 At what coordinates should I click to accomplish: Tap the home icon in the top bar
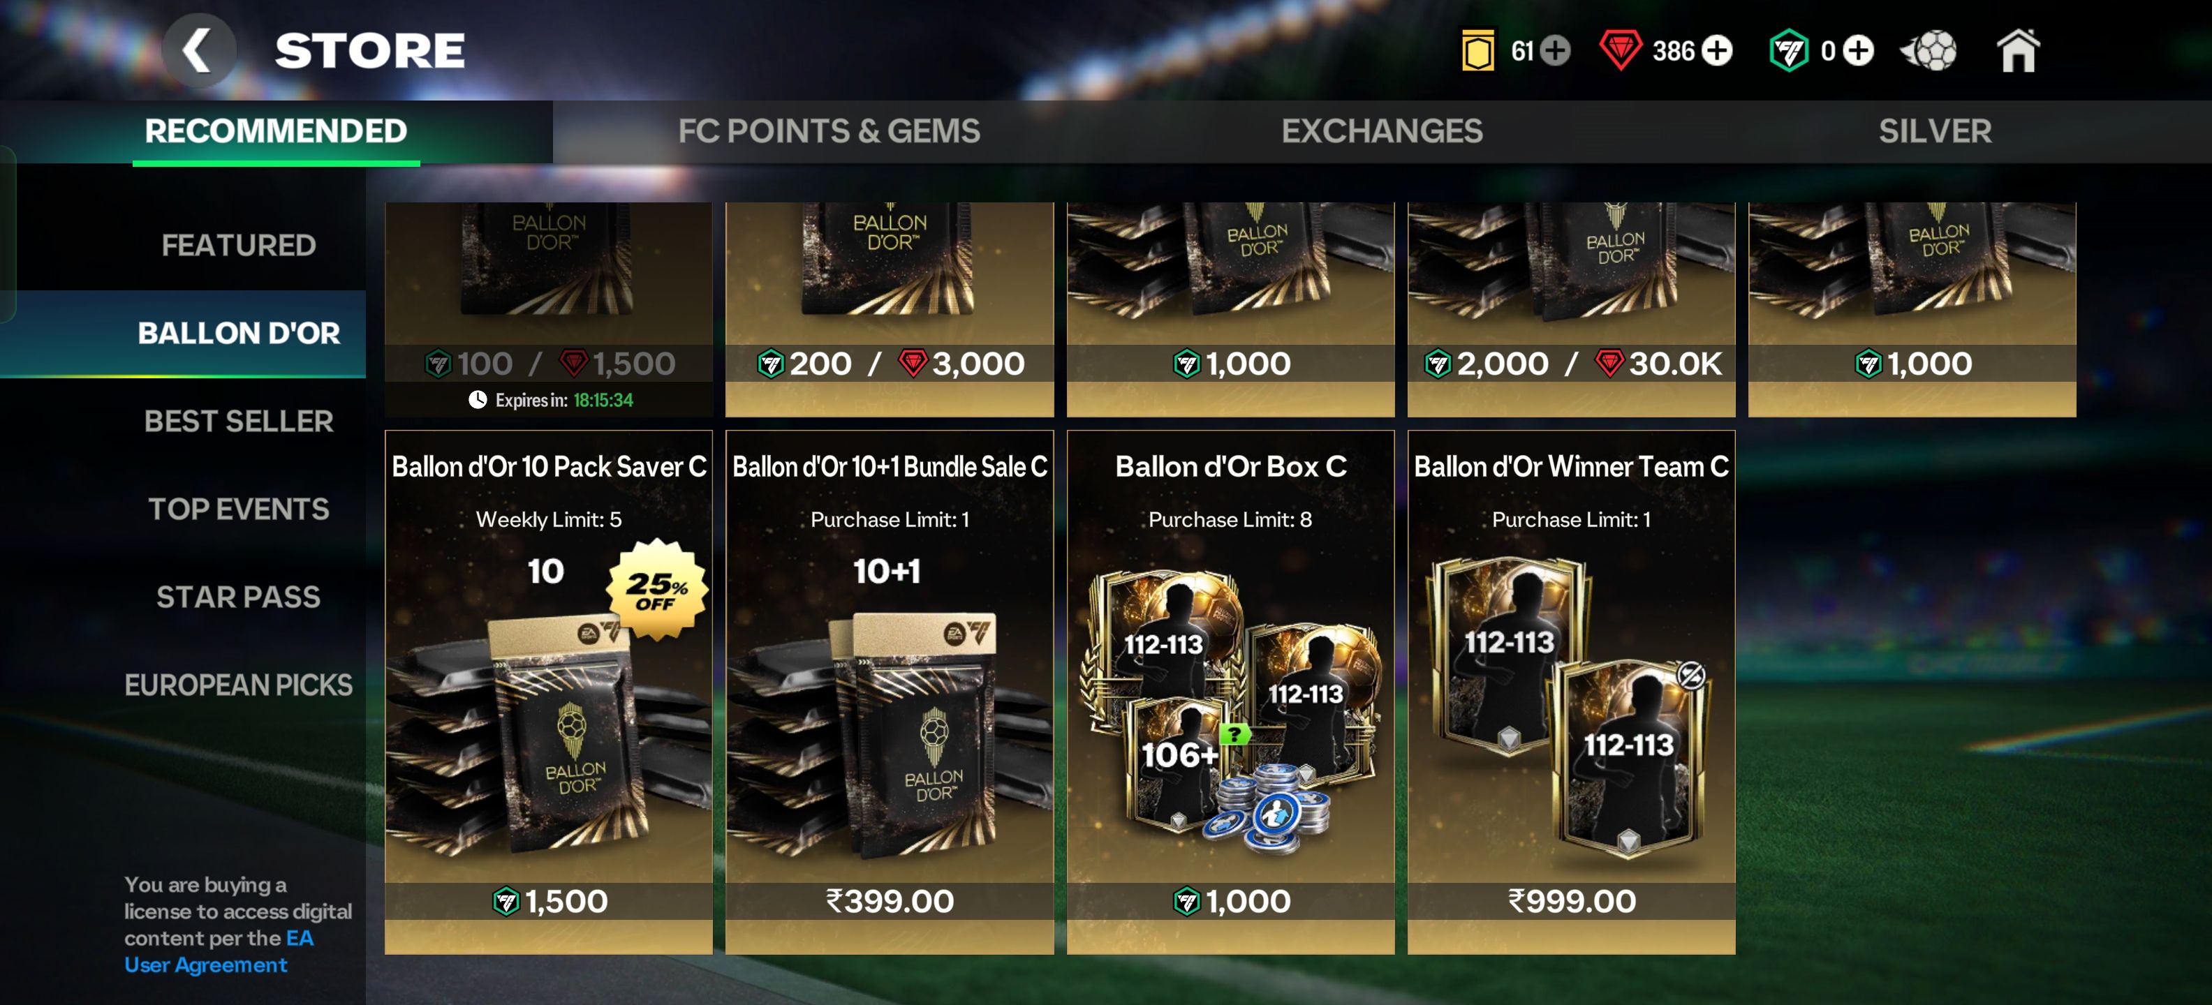2018,51
